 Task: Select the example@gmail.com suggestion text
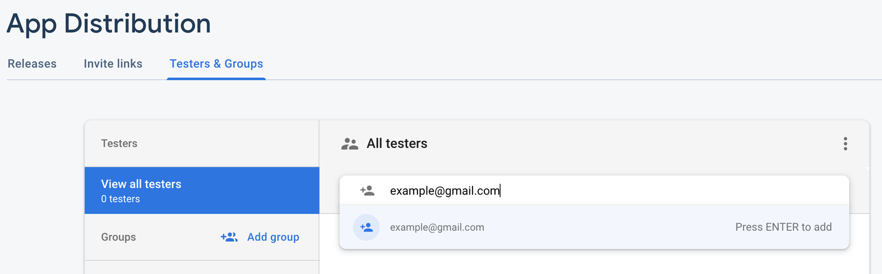pos(437,228)
